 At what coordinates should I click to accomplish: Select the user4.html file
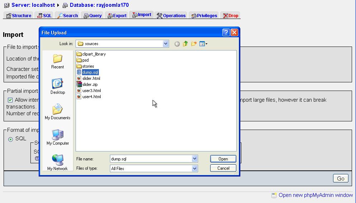(89, 97)
